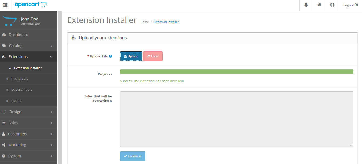Image resolution: width=362 pixels, height=164 pixels.
Task: Open the notifications bell icon
Action: (x=306, y=5)
